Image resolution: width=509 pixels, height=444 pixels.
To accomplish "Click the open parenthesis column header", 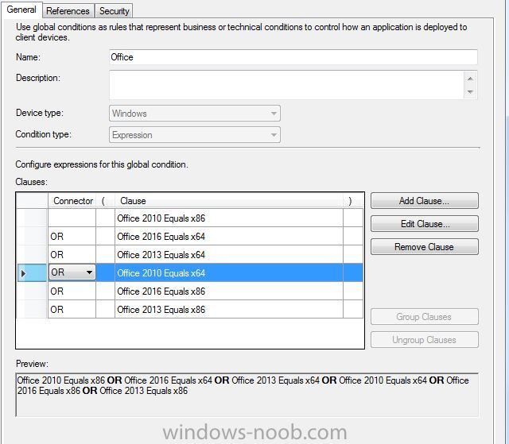I will coord(105,201).
